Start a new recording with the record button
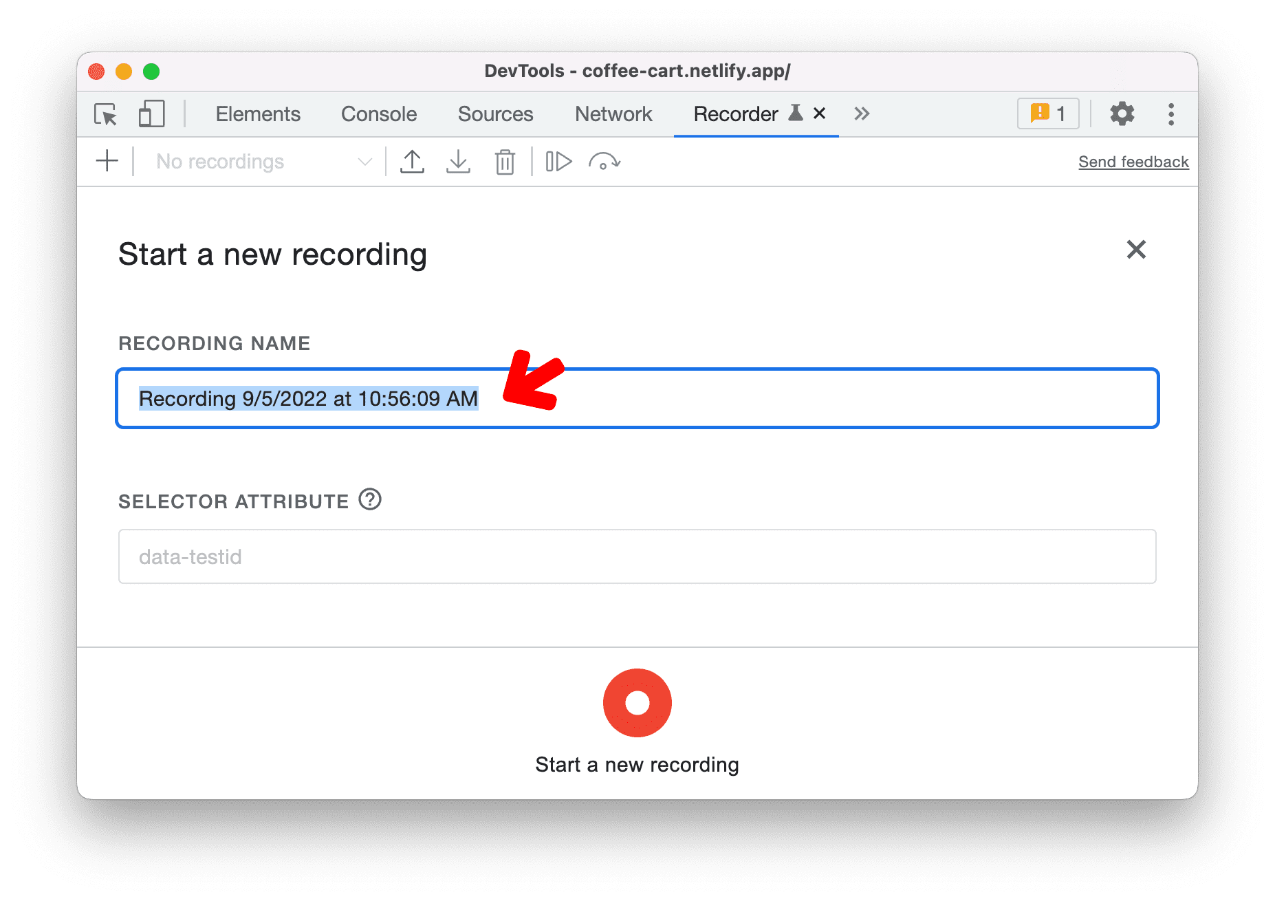 (x=637, y=703)
